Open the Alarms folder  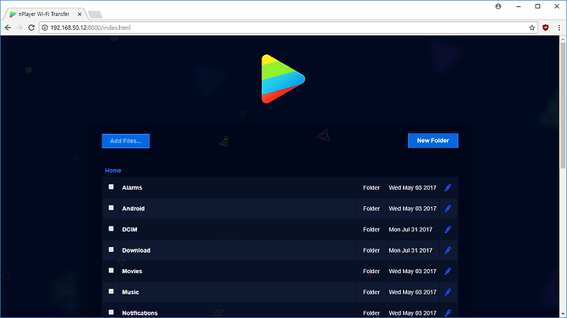[132, 187]
